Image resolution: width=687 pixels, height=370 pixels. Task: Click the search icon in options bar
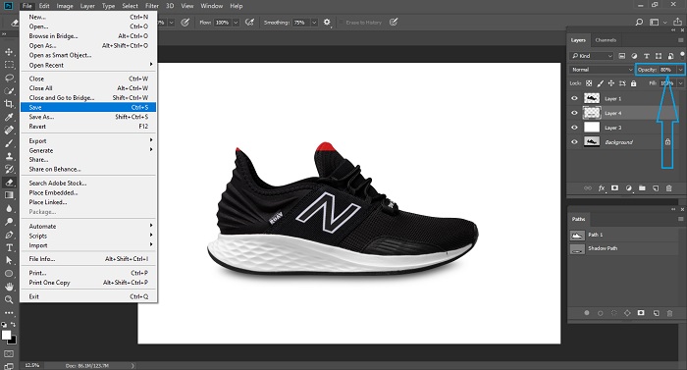(x=639, y=22)
